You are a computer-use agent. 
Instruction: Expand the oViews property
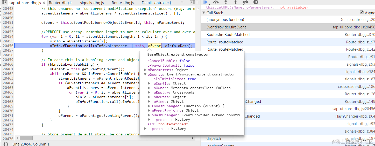click(149, 102)
